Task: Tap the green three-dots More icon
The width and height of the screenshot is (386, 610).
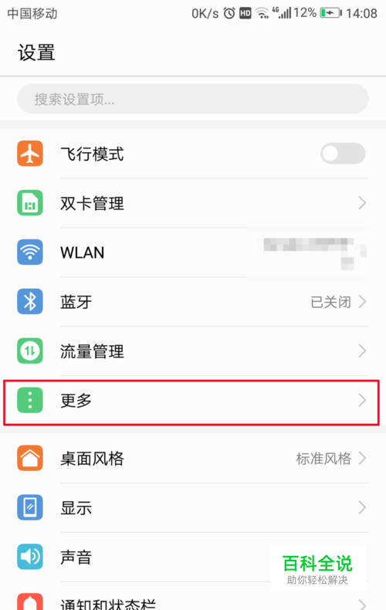Action: coord(30,400)
